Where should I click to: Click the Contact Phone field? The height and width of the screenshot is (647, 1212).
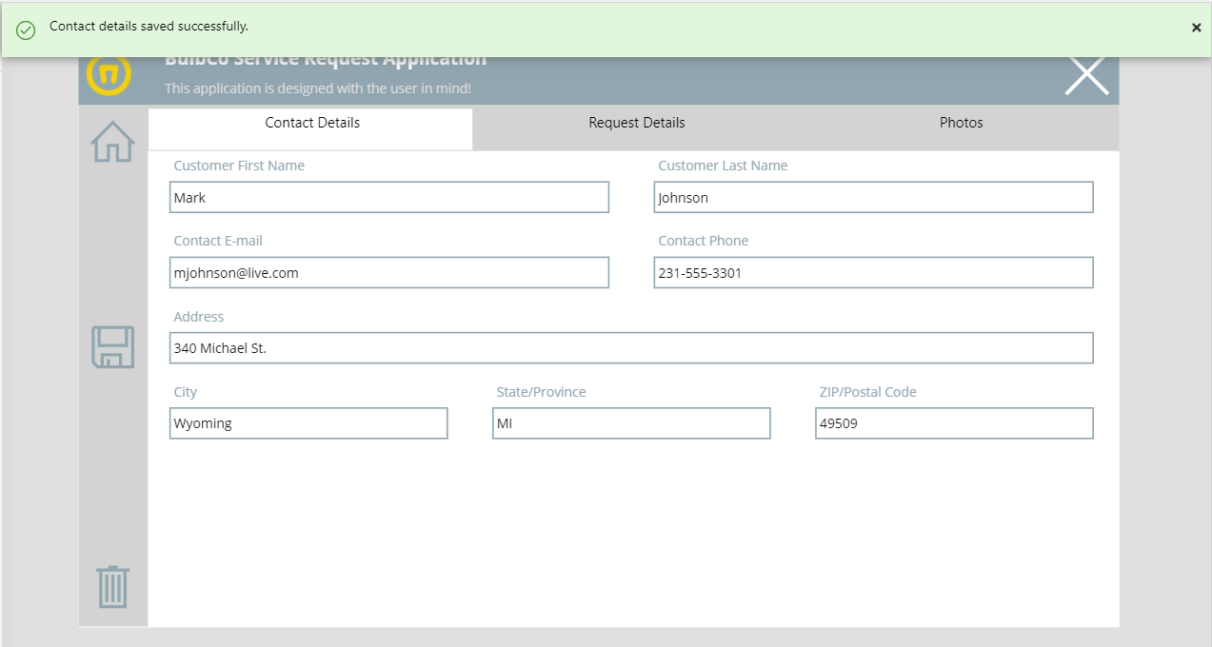click(873, 272)
